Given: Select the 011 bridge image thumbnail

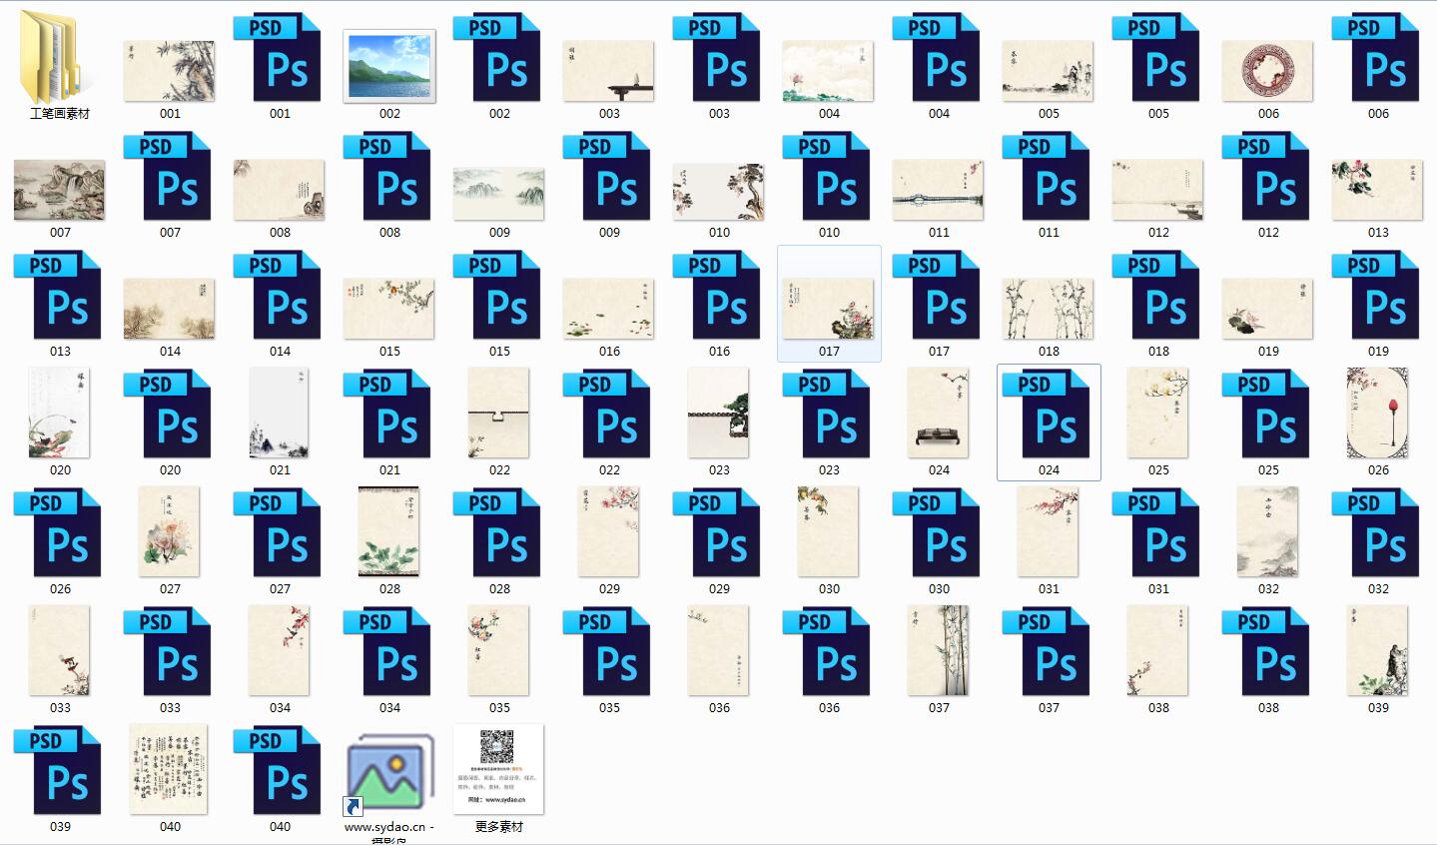Looking at the screenshot, I should 939,190.
